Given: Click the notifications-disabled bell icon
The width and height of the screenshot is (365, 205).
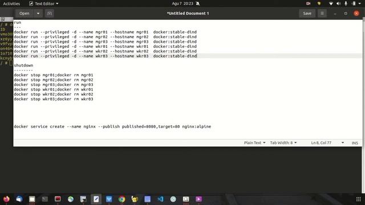Looking at the screenshot, I should point(198,3).
